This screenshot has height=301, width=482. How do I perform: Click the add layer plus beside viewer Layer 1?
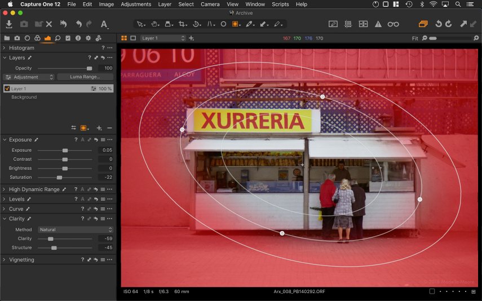click(x=191, y=38)
